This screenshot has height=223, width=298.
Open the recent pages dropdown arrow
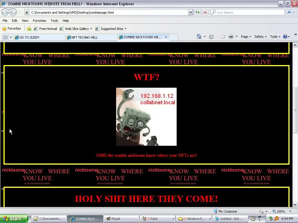(20, 12)
